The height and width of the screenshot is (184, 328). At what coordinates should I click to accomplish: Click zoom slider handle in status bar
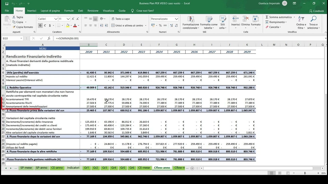pyautogui.click(x=305, y=173)
